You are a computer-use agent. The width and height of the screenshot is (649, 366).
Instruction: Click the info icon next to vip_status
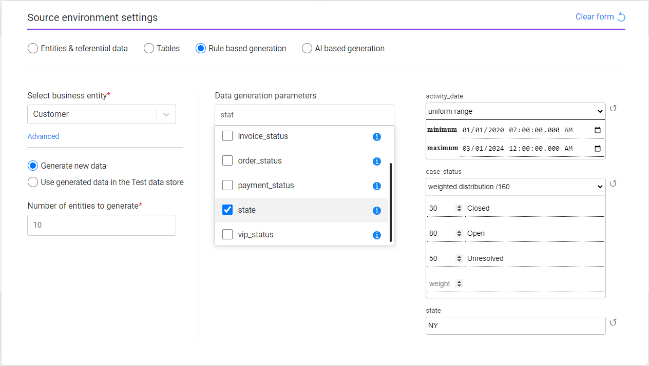[376, 235]
